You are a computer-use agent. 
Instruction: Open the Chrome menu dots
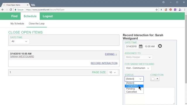pyautogui.click(x=185, y=10)
